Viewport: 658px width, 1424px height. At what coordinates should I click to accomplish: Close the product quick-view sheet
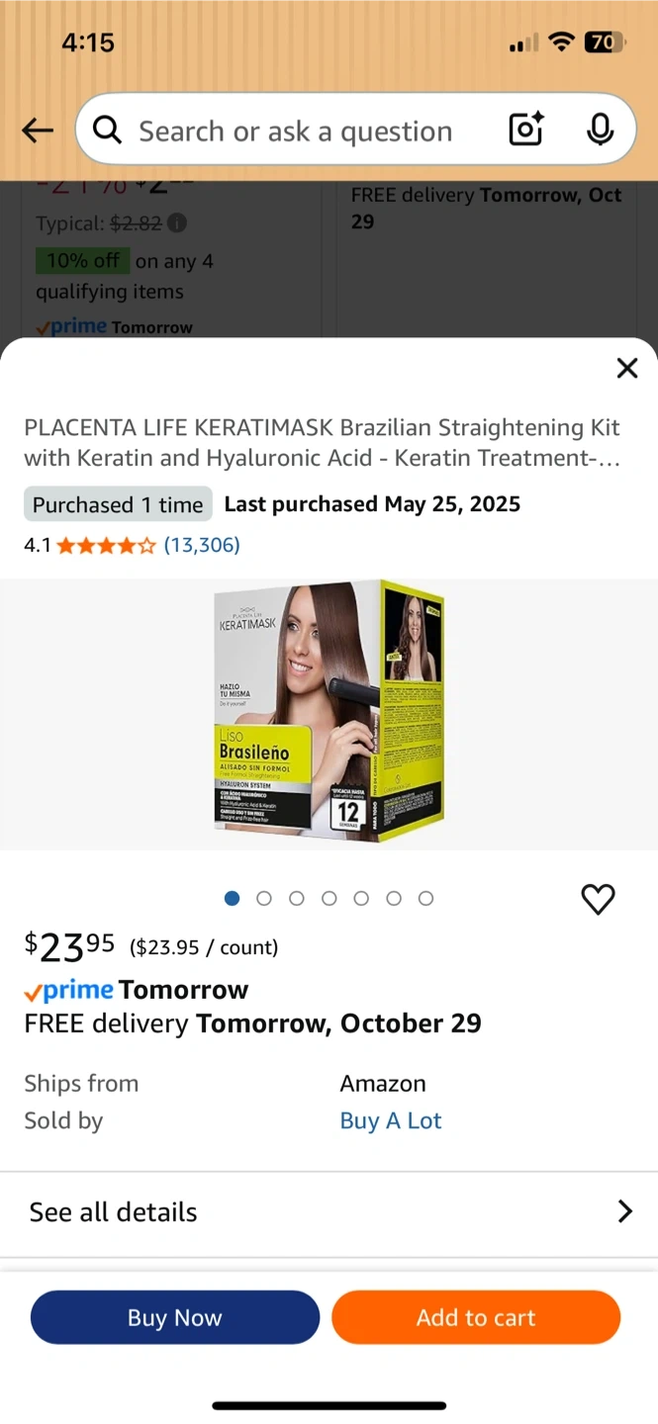point(627,368)
